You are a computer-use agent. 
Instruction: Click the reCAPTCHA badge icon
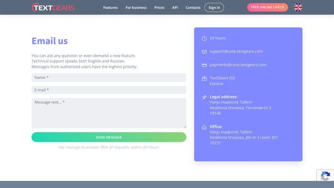pos(325,176)
